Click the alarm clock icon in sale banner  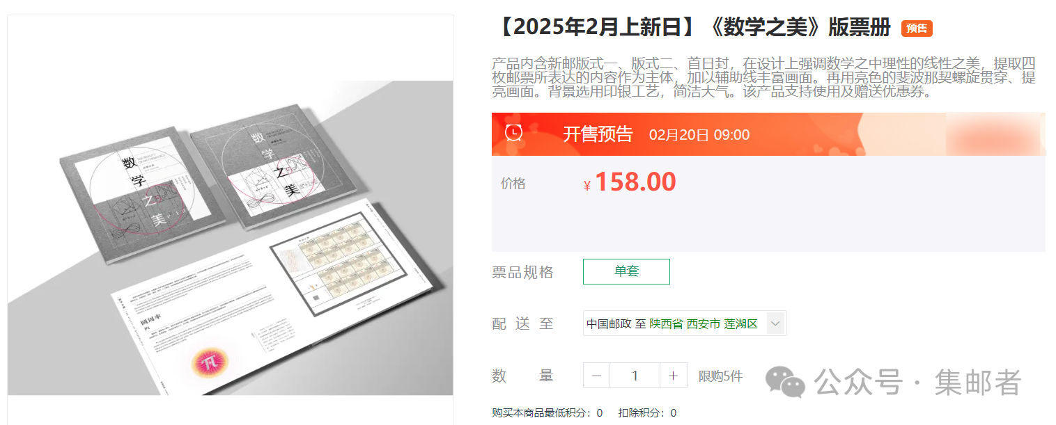[x=514, y=133]
